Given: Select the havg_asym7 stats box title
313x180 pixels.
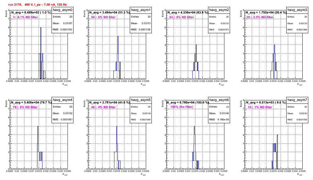Looking at the screenshot, I should (x=297, y=100).
